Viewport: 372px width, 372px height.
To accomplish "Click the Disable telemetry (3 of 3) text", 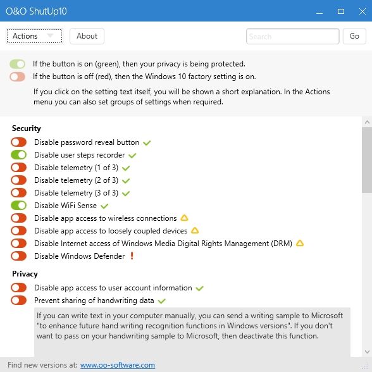I will [x=76, y=193].
